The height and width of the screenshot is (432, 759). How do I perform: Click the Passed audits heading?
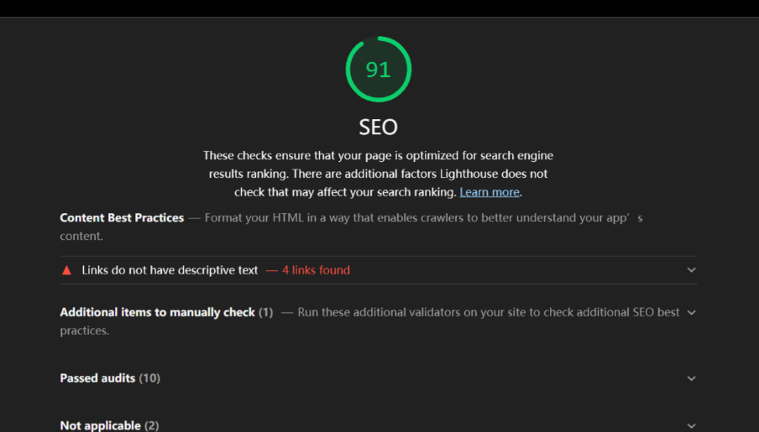click(97, 378)
